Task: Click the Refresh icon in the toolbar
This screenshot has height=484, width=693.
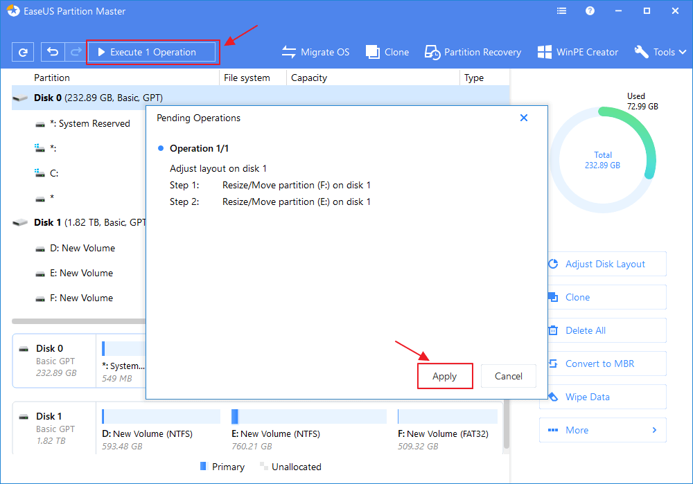Action: pos(24,52)
